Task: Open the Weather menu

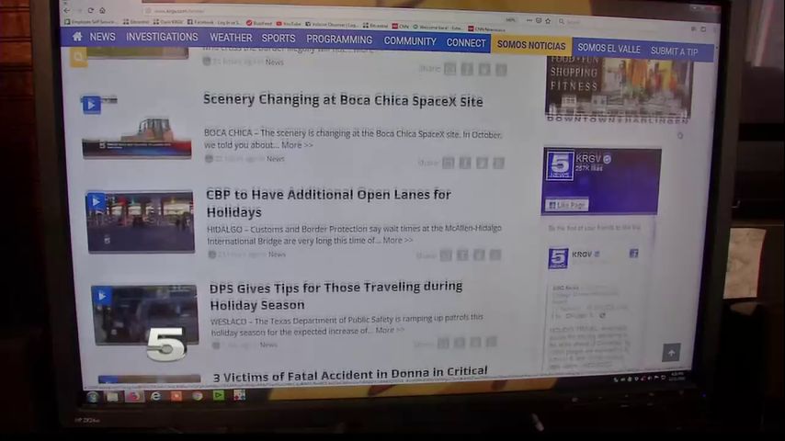Action: point(230,39)
